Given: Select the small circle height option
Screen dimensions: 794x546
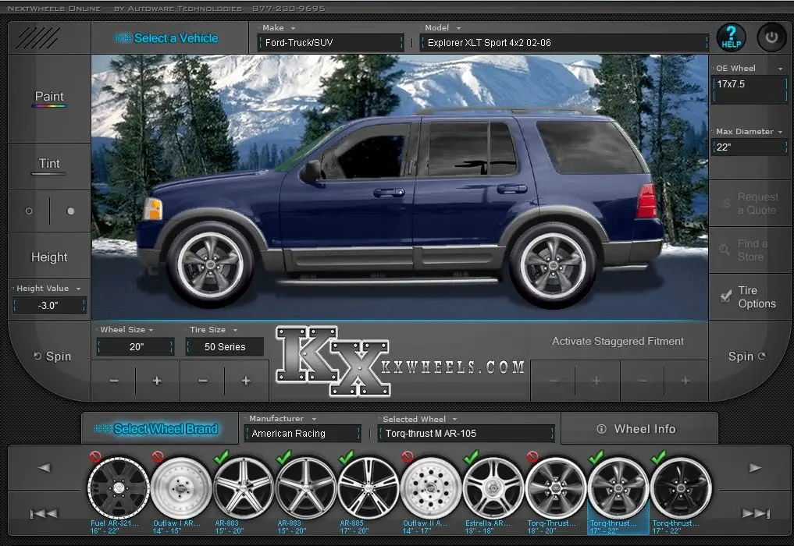Looking at the screenshot, I should click(29, 211).
